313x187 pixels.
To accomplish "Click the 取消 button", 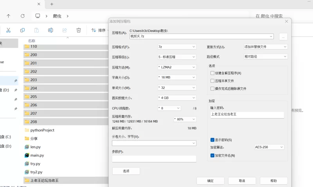I will pos(242,181).
